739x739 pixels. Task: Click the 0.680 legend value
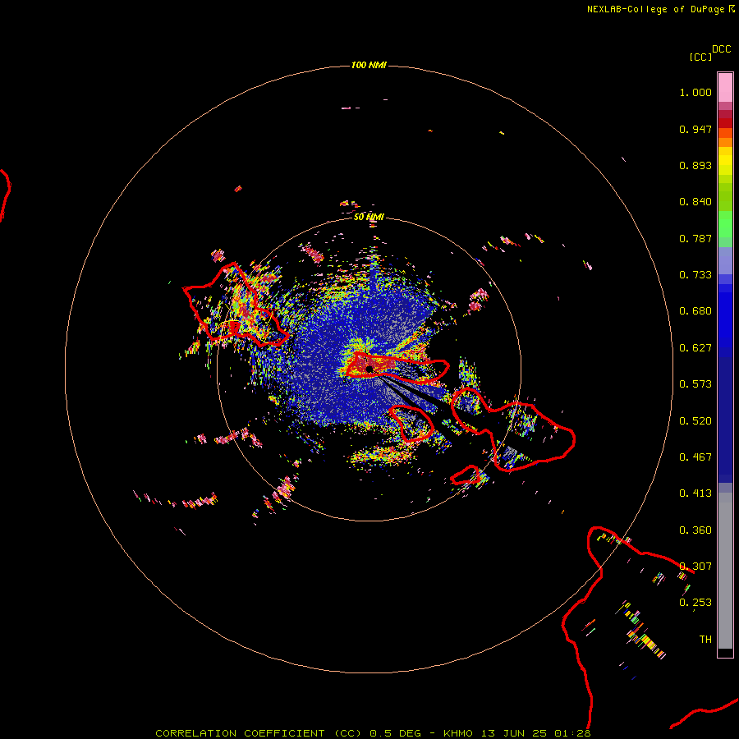click(x=695, y=311)
